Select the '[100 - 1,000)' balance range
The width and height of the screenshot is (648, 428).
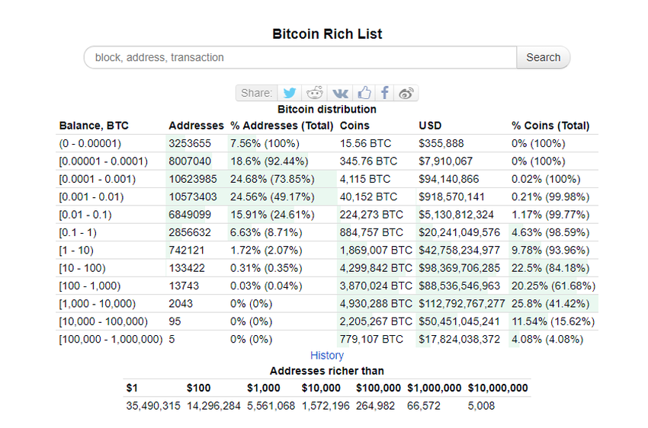pos(90,285)
